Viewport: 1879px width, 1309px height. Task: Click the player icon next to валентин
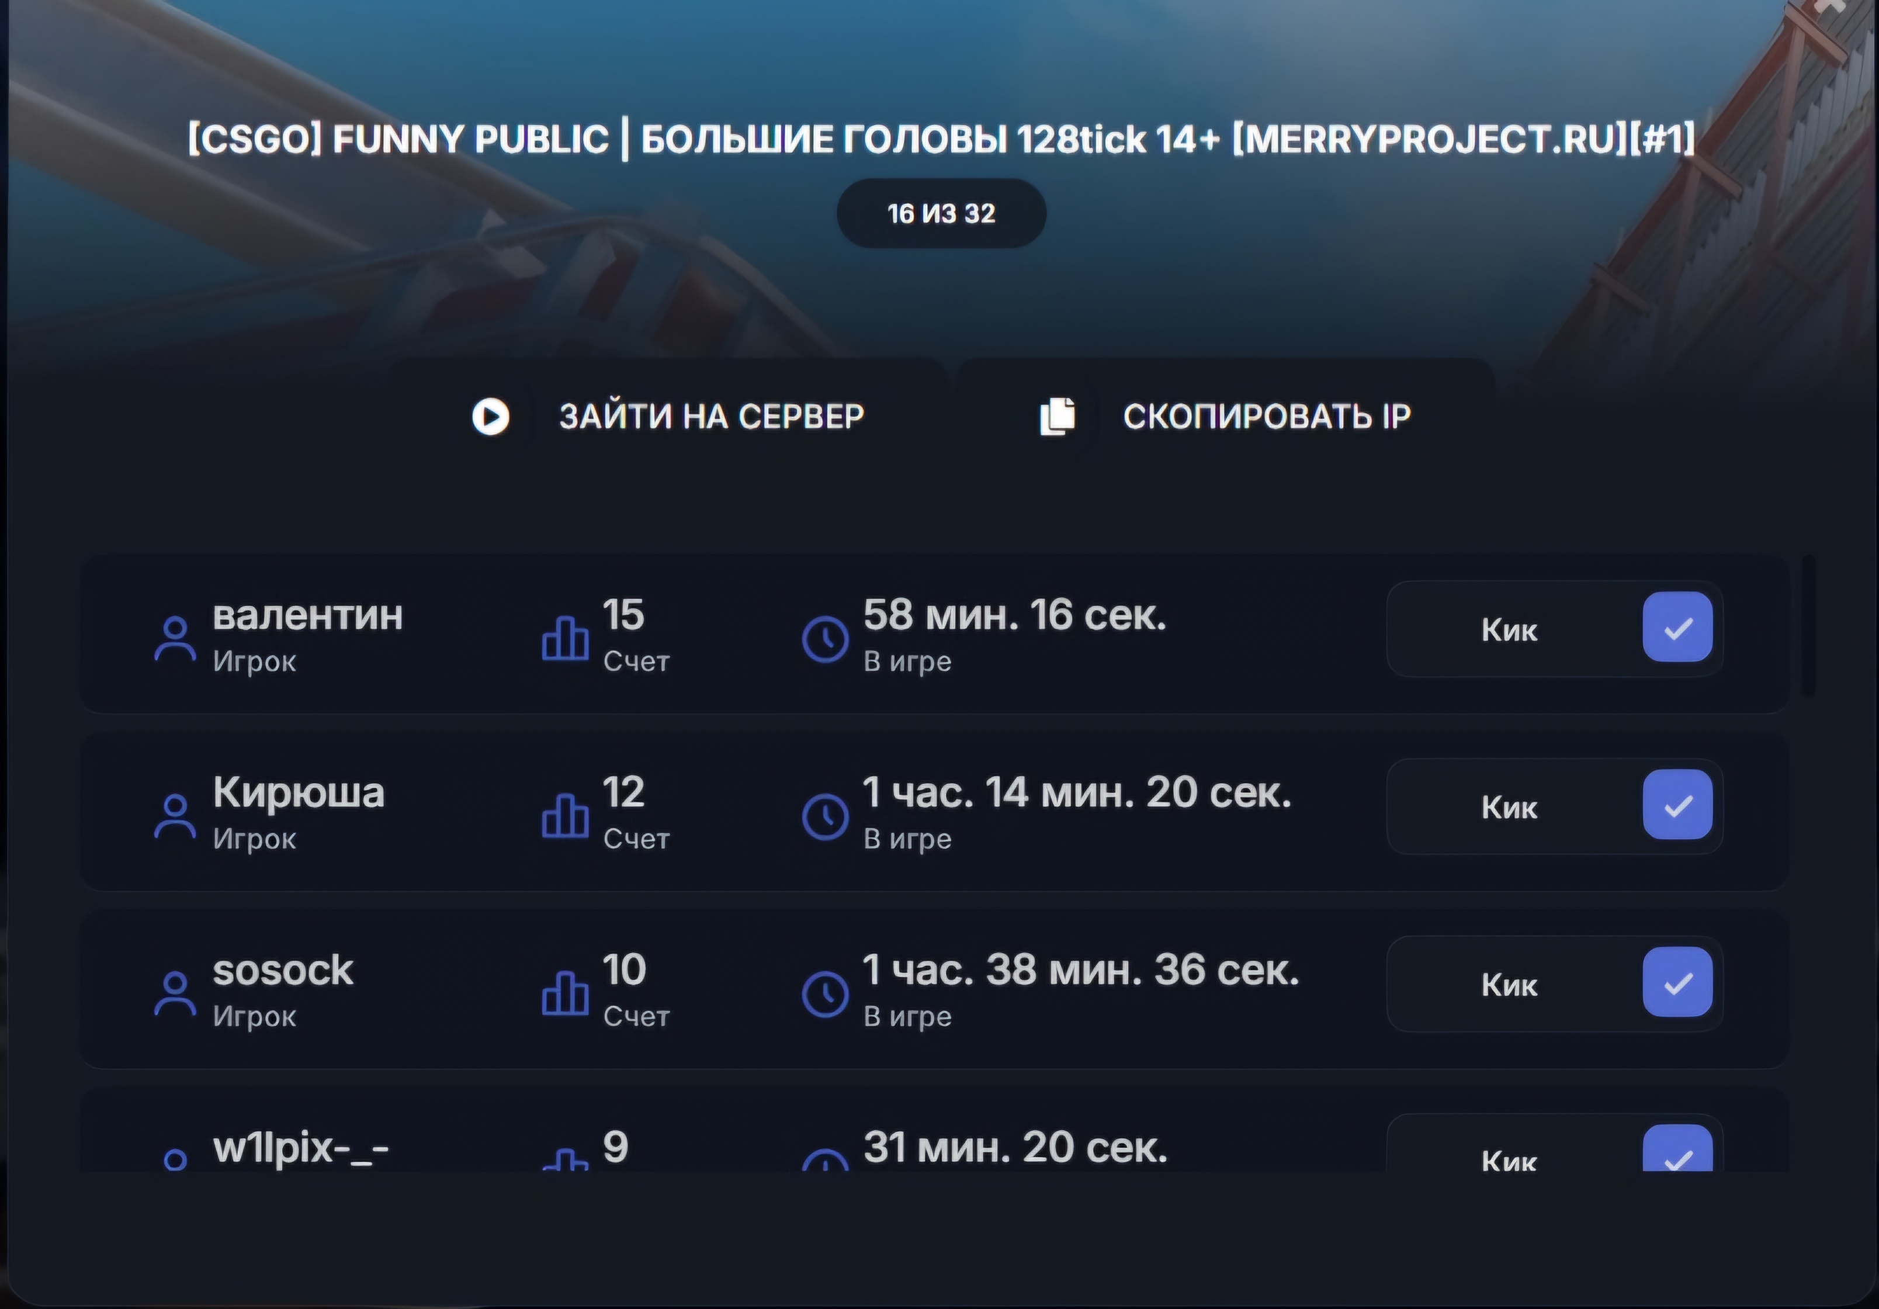(x=175, y=639)
